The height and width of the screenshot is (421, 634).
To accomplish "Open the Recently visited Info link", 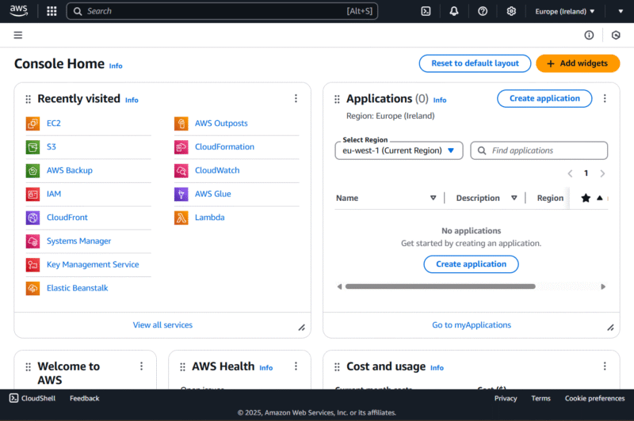I will pos(132,100).
